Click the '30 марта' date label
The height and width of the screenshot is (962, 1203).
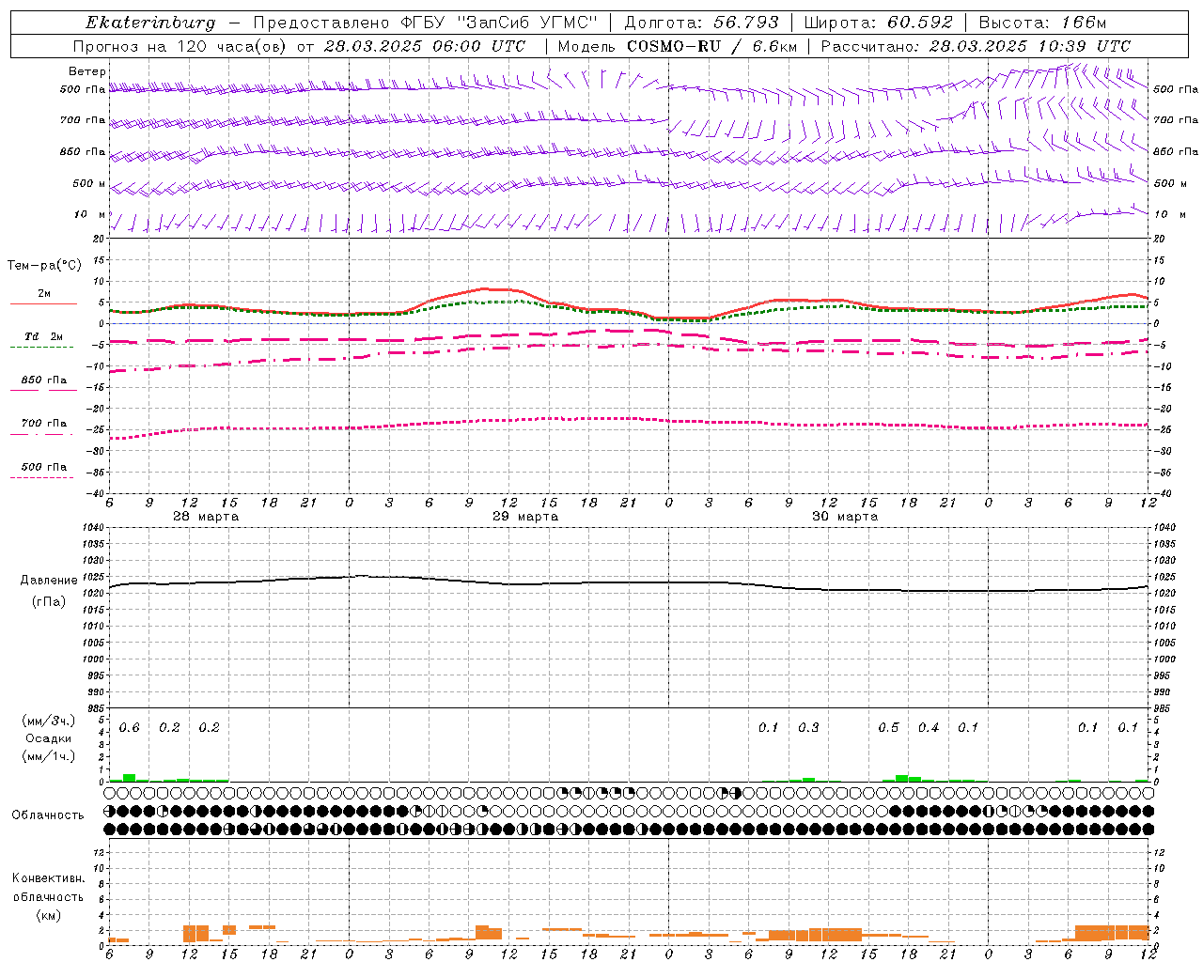point(845,517)
